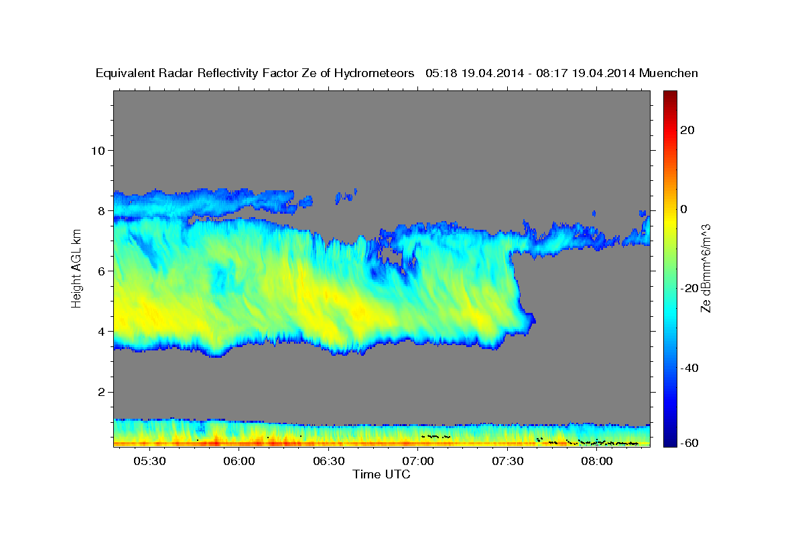Click the '08:00' time tick label

(597, 462)
